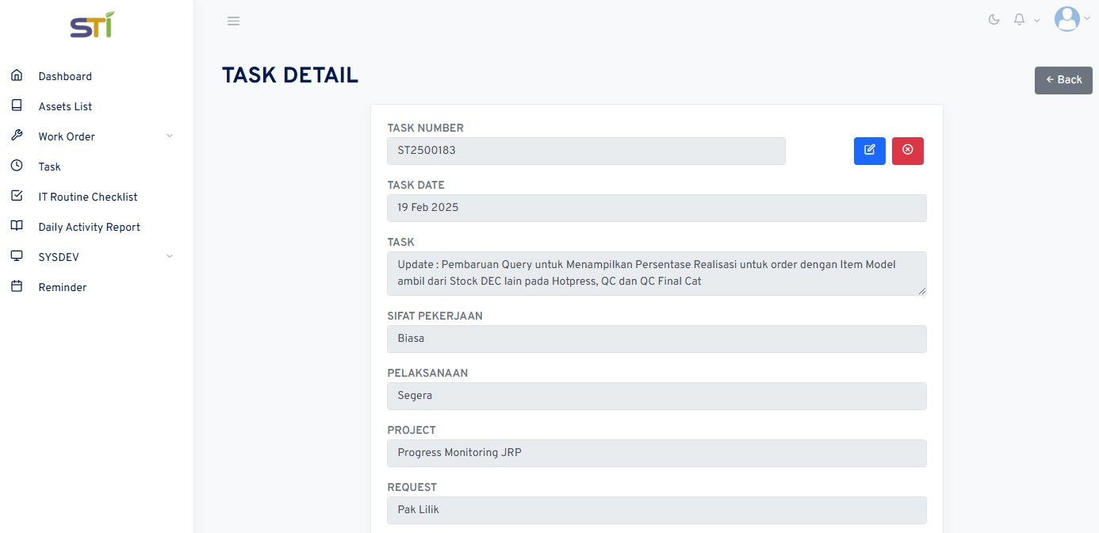
Task: Expand the Work Order submenu chevron
Action: 170,136
